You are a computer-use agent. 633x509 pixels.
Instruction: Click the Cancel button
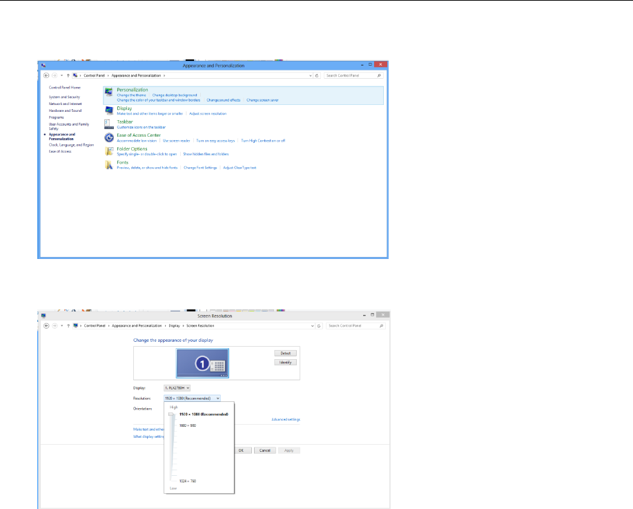click(x=265, y=450)
